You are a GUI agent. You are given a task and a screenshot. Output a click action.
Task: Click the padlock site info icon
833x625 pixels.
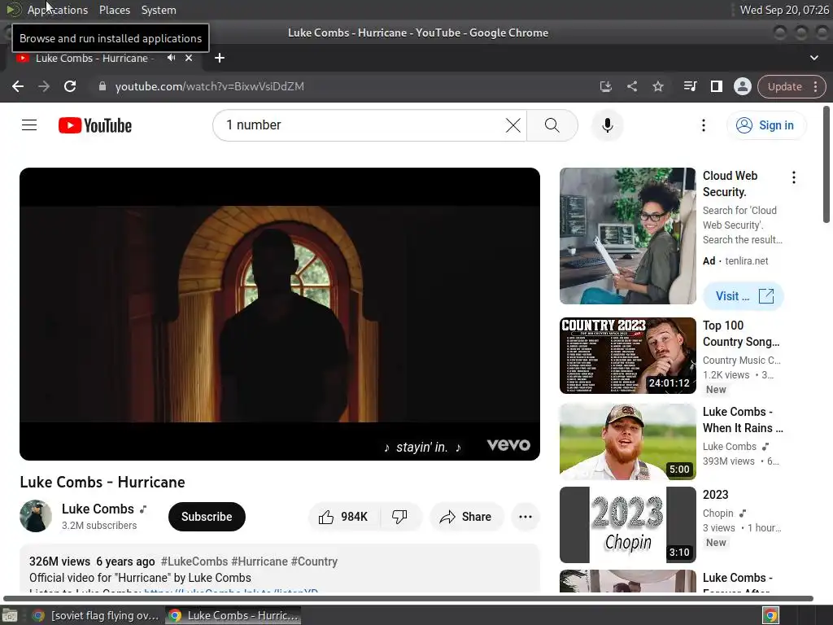tap(102, 86)
